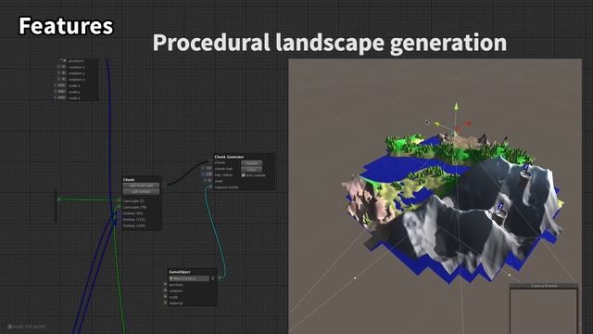593x334 pixels.
Task: Click the material port arrow on GameObject node
Action: click(165, 303)
